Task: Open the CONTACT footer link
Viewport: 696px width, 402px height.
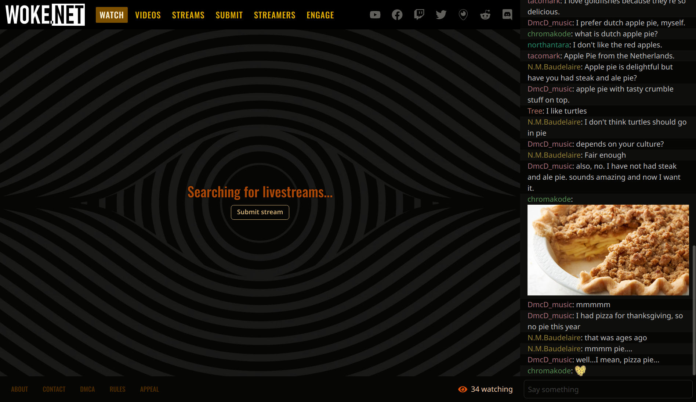Action: pos(54,389)
